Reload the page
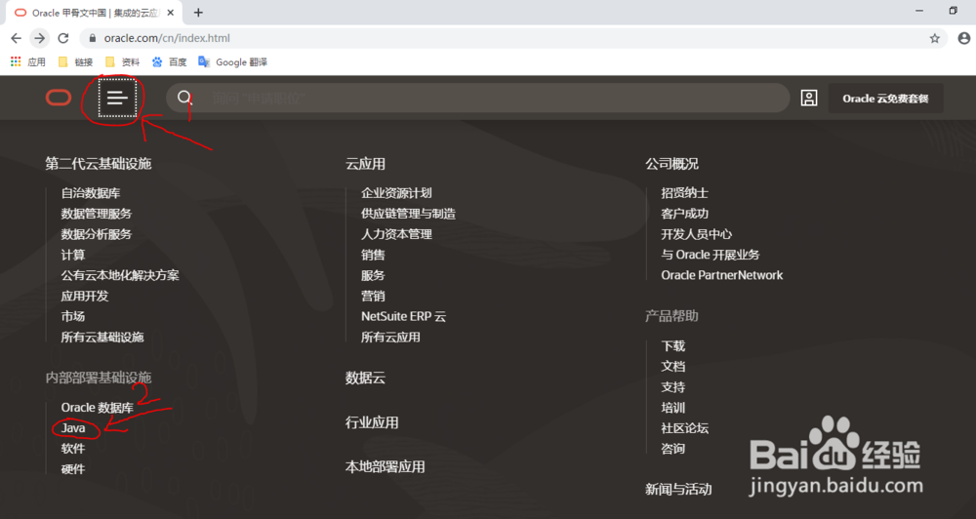Screen dimensions: 976x519 click(x=62, y=38)
